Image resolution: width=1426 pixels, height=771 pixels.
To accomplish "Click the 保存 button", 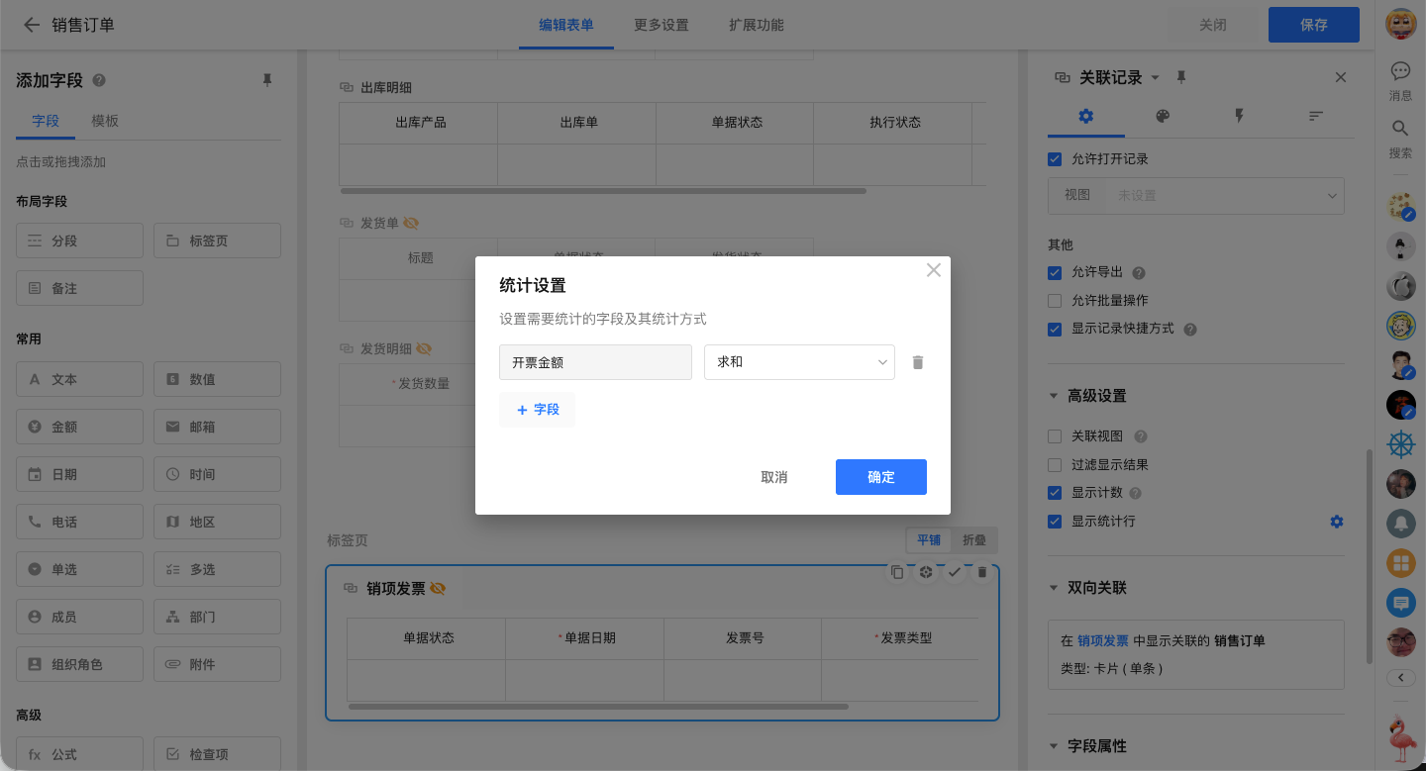I will click(x=1314, y=25).
